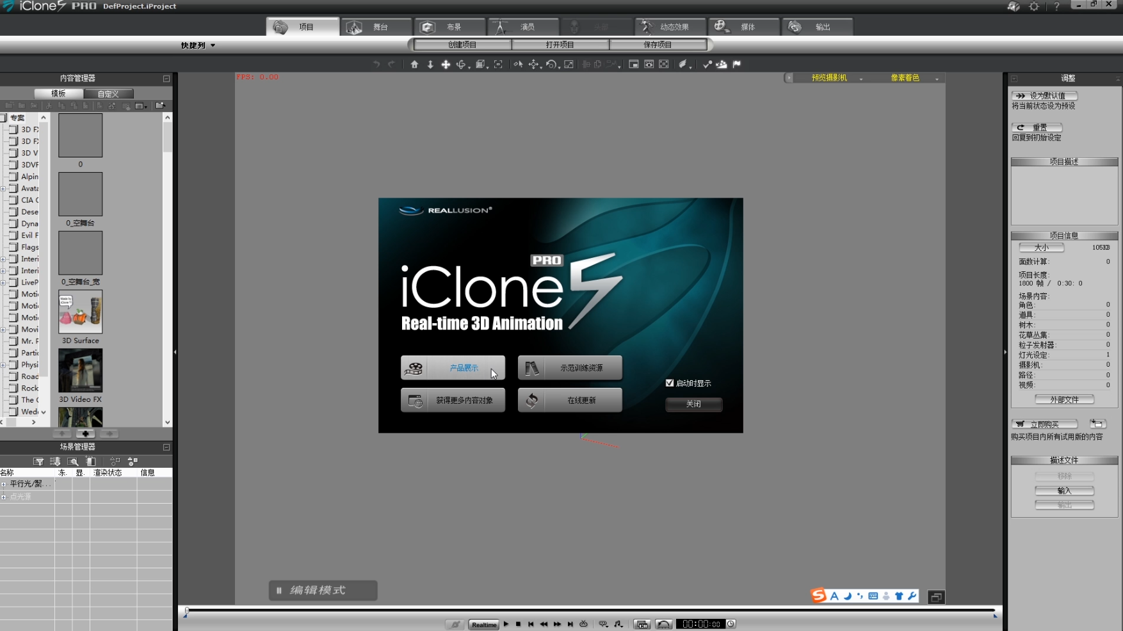The height and width of the screenshot is (631, 1123).
Task: Click the scene manager search icon
Action: pyautogui.click(x=73, y=461)
